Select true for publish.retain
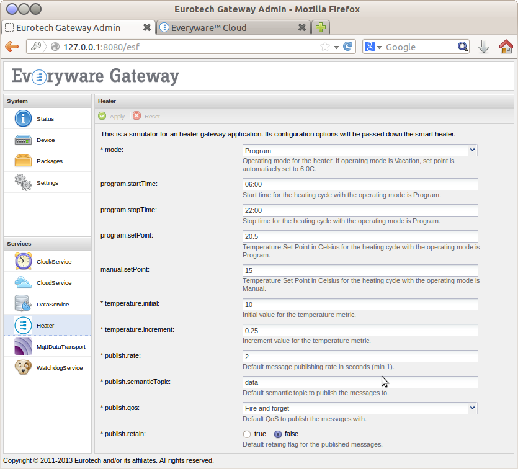Screen dimensions: 518x469 click(x=247, y=434)
